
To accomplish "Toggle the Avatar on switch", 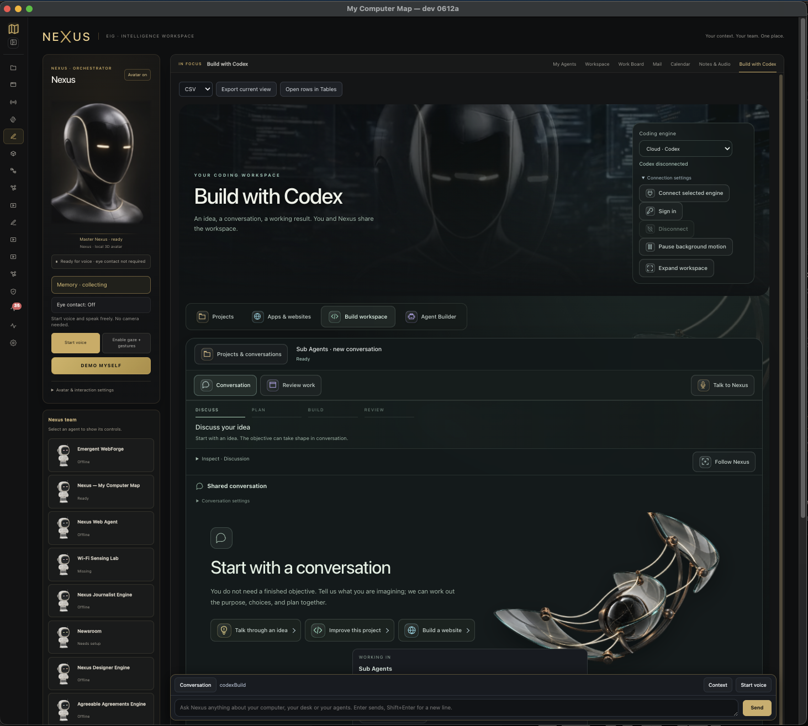I will 138,75.
